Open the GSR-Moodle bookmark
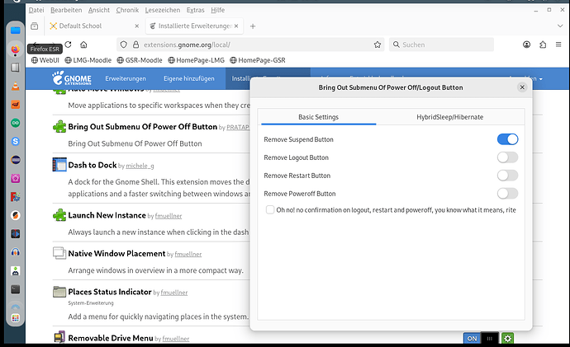Viewport: 570px width, 347px height. [140, 60]
